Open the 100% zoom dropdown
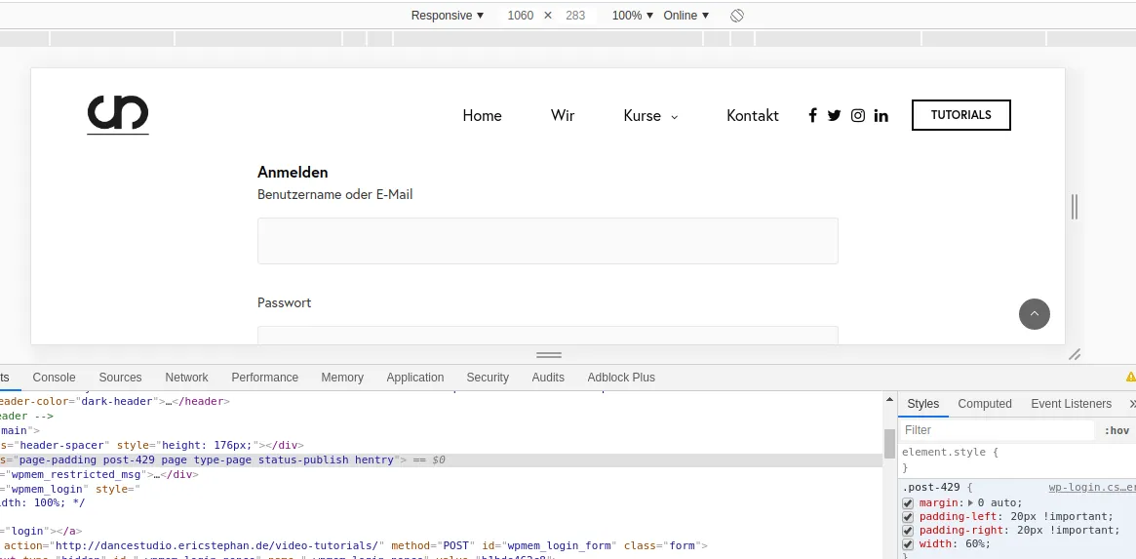This screenshot has height=559, width=1136. [633, 16]
